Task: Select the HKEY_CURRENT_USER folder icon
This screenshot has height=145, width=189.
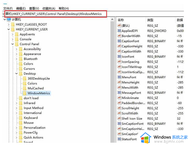Action: point(13,29)
